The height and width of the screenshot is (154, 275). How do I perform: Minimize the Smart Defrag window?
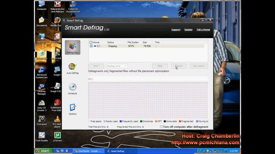(202, 20)
